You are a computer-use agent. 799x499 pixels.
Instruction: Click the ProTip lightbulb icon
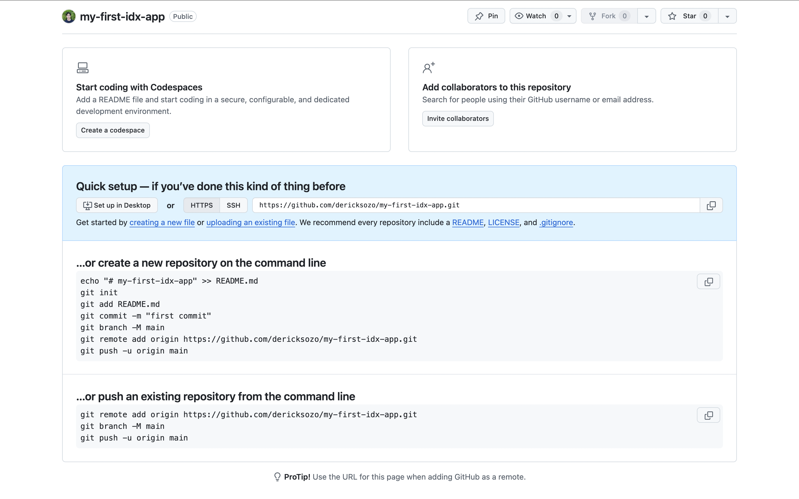click(277, 477)
